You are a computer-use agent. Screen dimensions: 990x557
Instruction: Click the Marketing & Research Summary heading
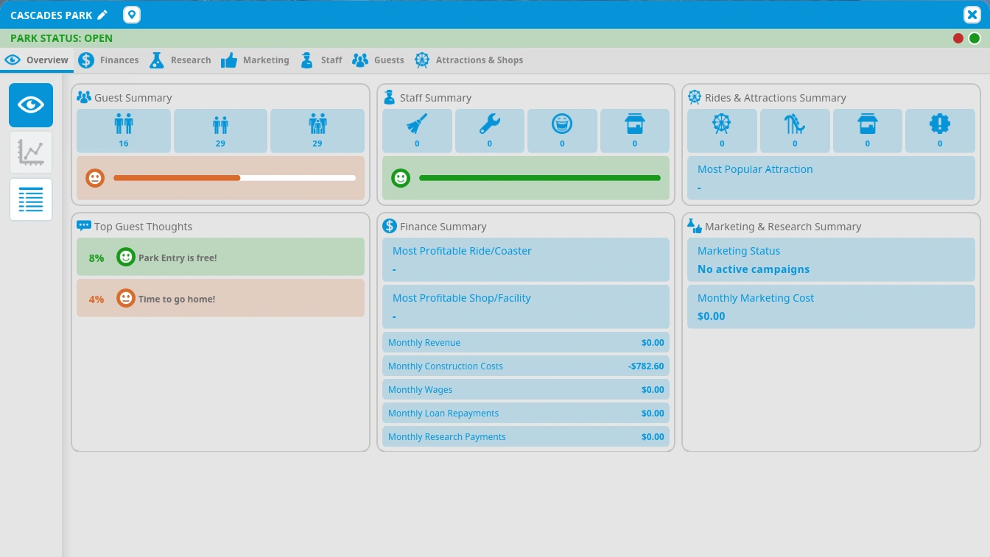[x=783, y=227]
